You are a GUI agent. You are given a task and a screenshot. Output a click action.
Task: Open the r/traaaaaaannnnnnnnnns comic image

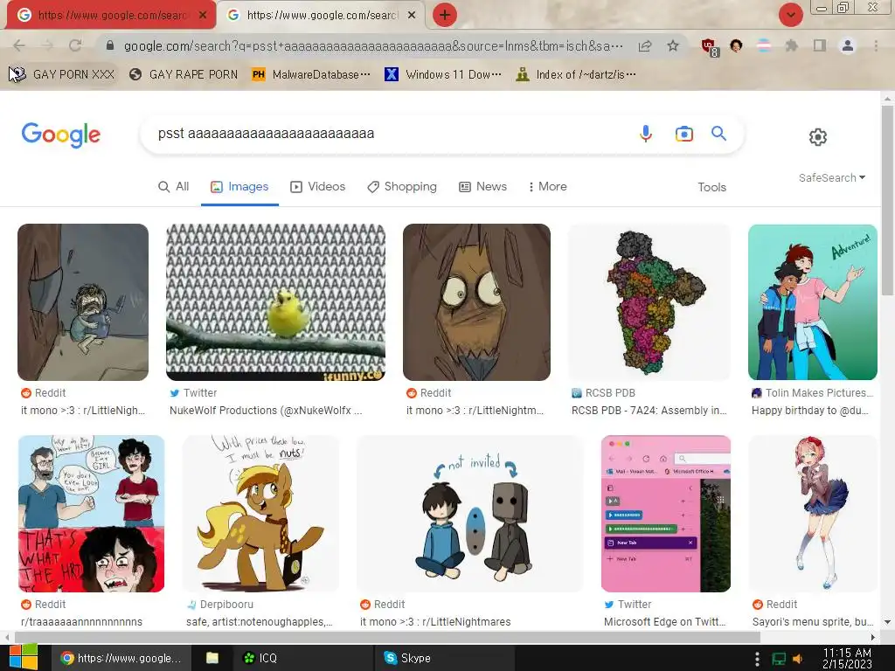click(x=91, y=514)
